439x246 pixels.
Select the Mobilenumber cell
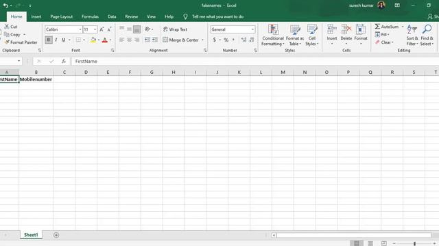(36, 79)
